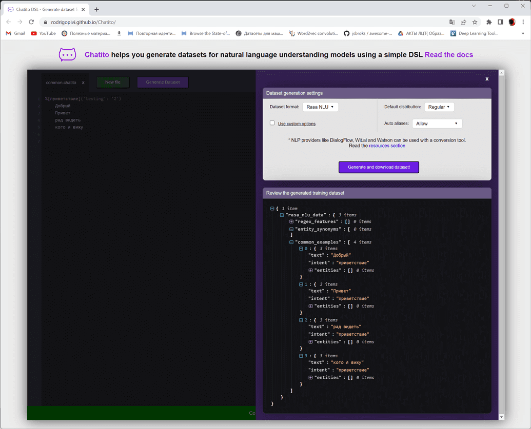This screenshot has height=429, width=531.
Task: Expand entities under the Добрый example
Action: [x=310, y=270]
